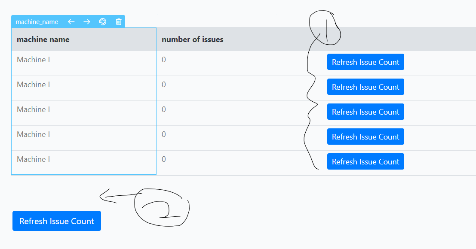Click the "number of issues" column header
The width and height of the screenshot is (476, 249).
pyautogui.click(x=192, y=39)
